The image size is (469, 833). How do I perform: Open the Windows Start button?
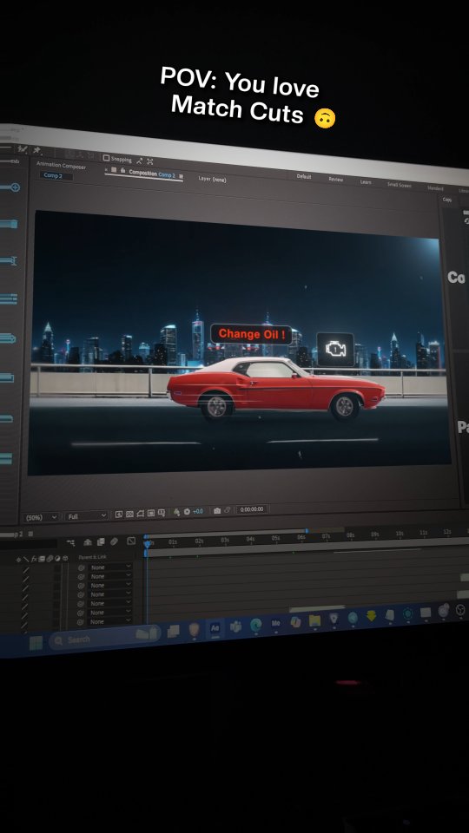coord(36,642)
